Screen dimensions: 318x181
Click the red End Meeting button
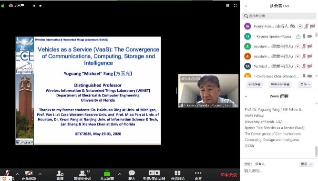(229, 175)
